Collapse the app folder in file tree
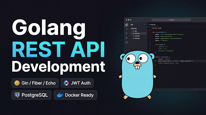The image size is (206, 115). pos(131,31)
